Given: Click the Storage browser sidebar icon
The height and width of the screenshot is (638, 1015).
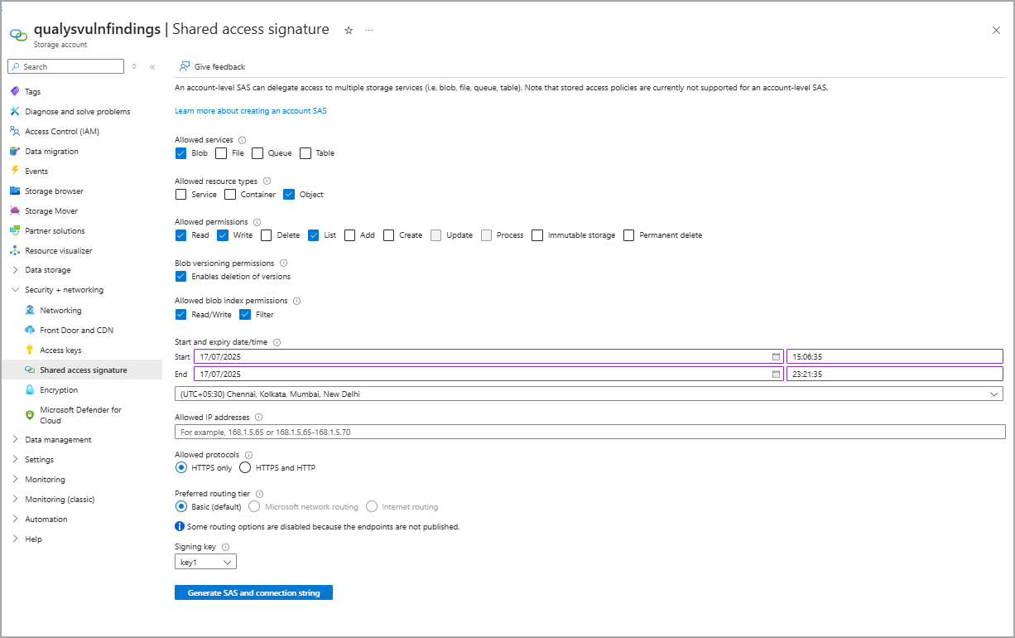Looking at the screenshot, I should pyautogui.click(x=15, y=191).
